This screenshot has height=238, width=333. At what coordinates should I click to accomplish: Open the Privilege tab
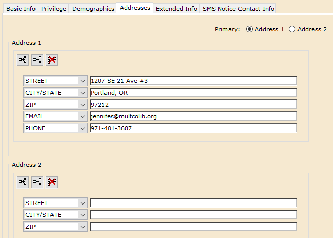[x=54, y=9]
